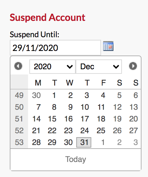Pick Saturday December 12
The image size is (148, 177).
117,107
